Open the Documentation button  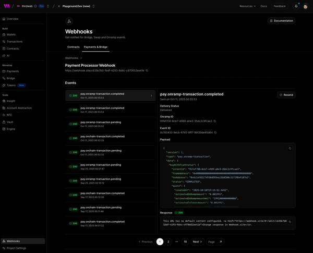pos(281,21)
